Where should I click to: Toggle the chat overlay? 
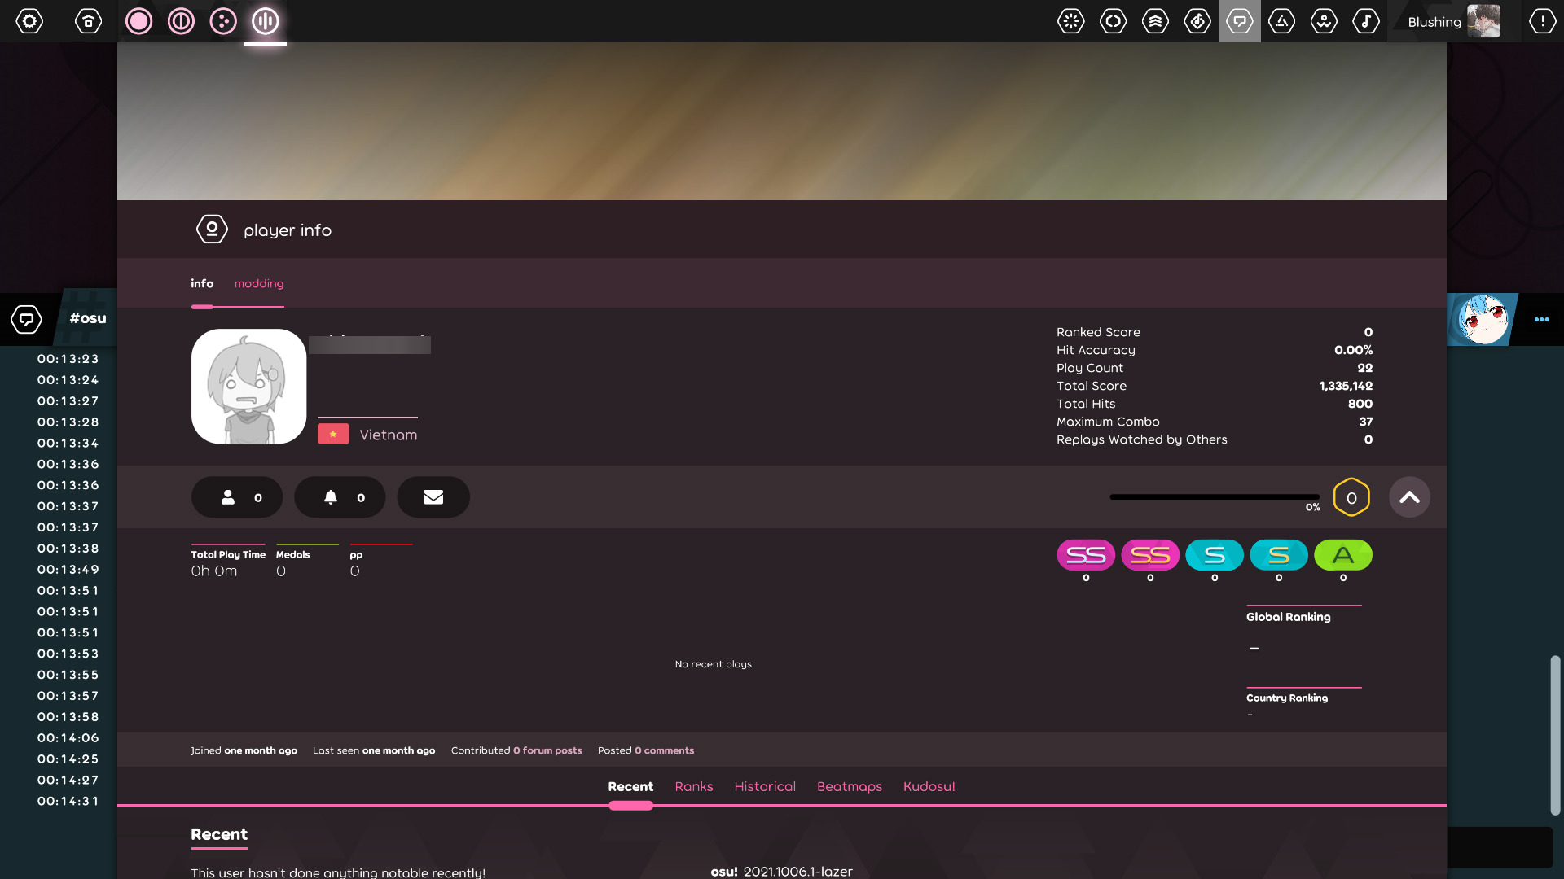(x=1240, y=21)
